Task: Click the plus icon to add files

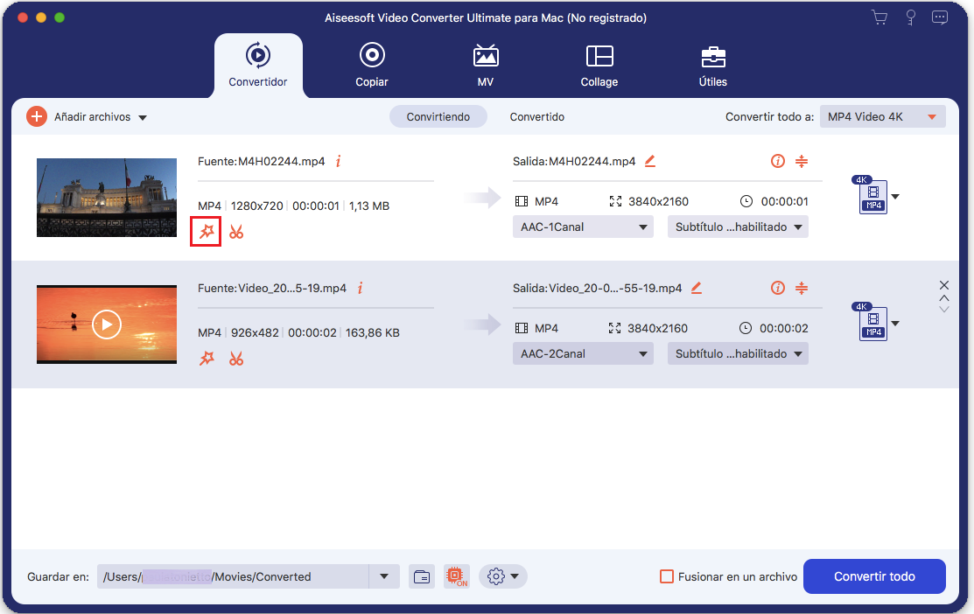Action: tap(37, 116)
